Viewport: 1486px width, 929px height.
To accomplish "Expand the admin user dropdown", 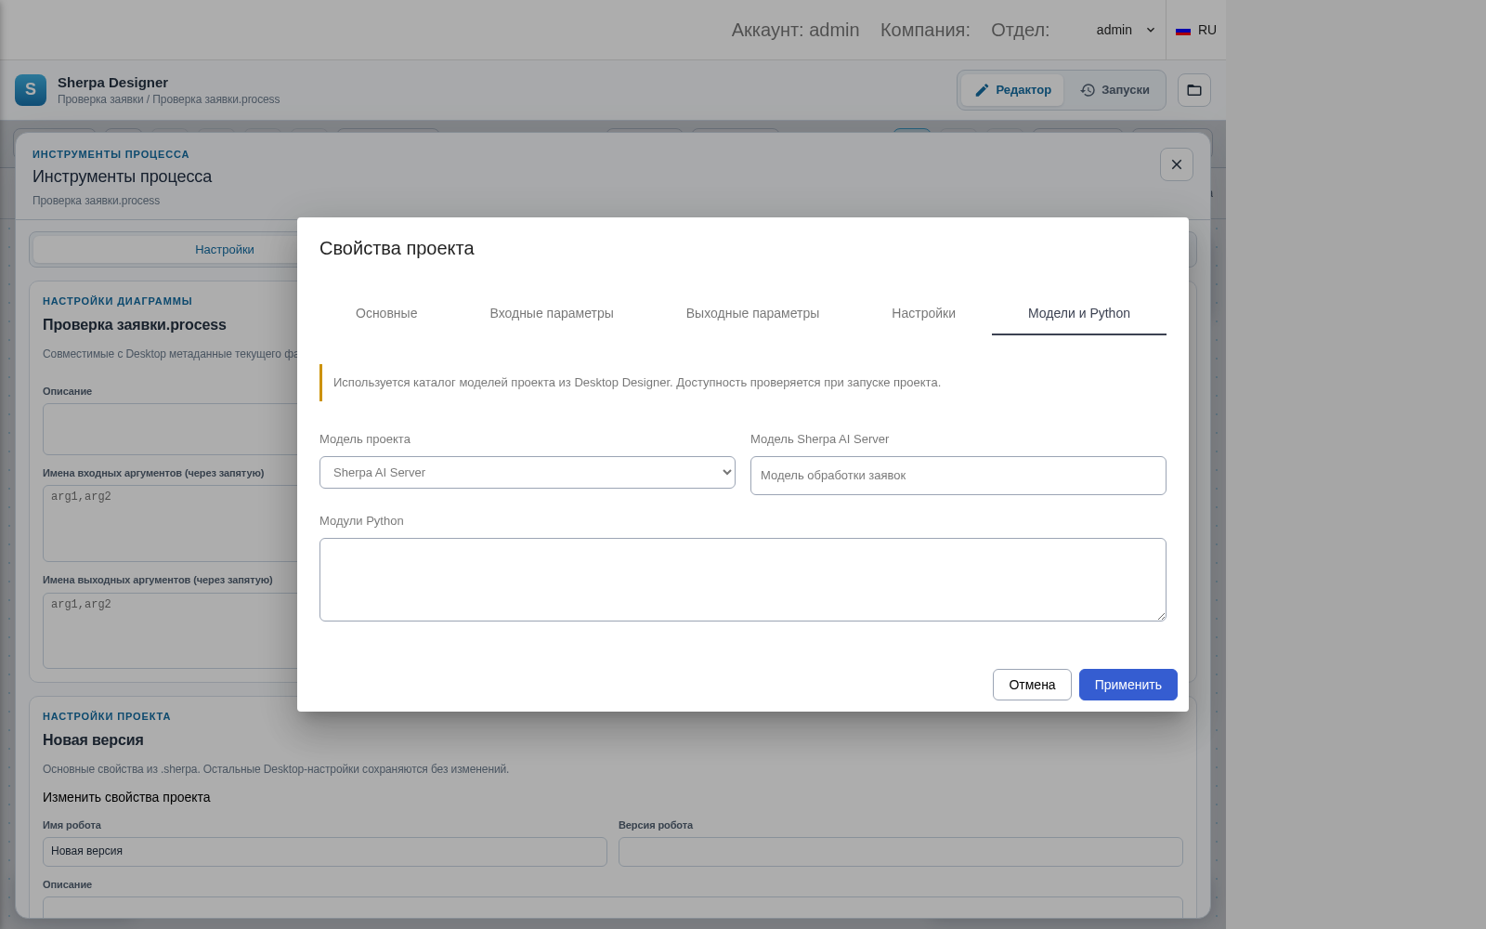I will coord(1125,30).
